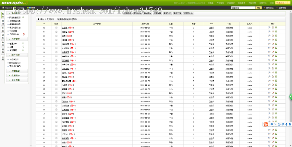Open the 内容发布 top menu item

pyautogui.click(x=221, y=3)
